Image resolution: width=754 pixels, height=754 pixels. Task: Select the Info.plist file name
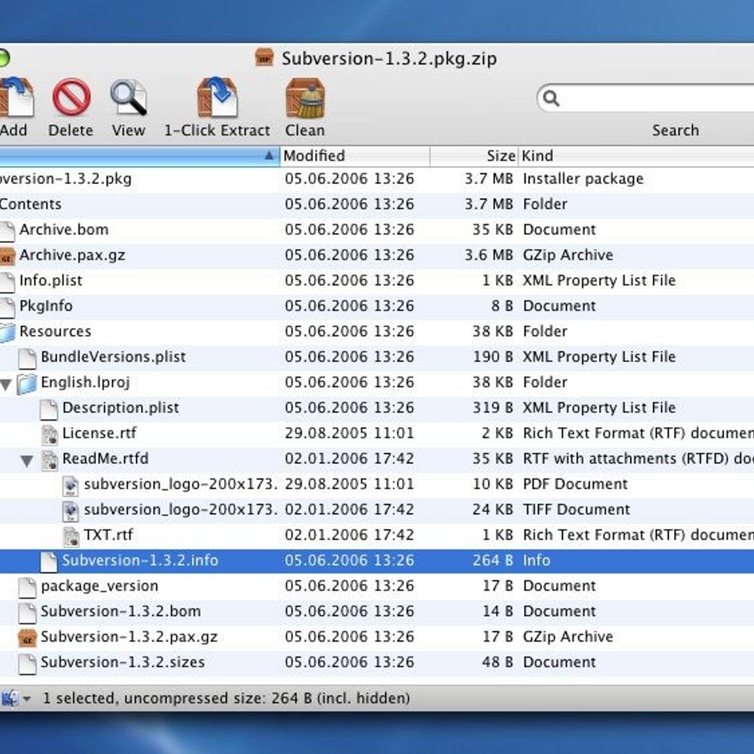(50, 281)
